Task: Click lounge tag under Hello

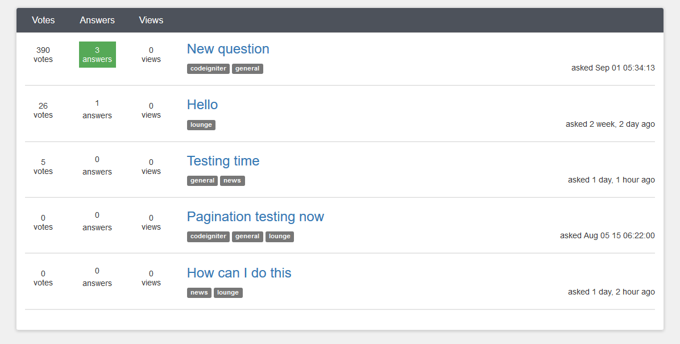Action: point(201,125)
